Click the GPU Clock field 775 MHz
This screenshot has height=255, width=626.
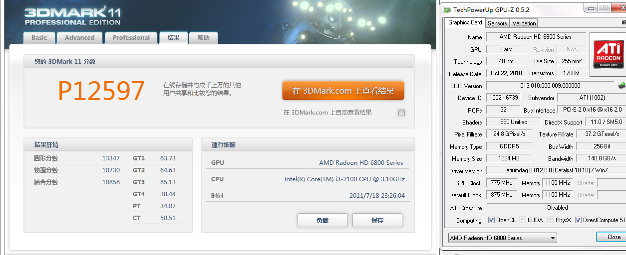click(502, 183)
